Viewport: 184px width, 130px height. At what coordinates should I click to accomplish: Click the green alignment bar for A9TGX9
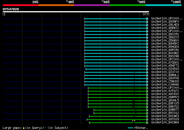(x=117, y=120)
